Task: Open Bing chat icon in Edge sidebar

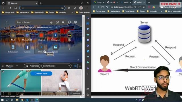Action: tap(88, 23)
